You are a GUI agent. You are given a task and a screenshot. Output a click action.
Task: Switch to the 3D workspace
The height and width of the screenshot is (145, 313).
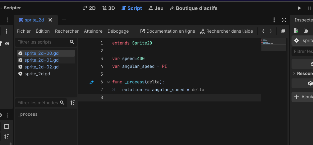click(x=108, y=8)
